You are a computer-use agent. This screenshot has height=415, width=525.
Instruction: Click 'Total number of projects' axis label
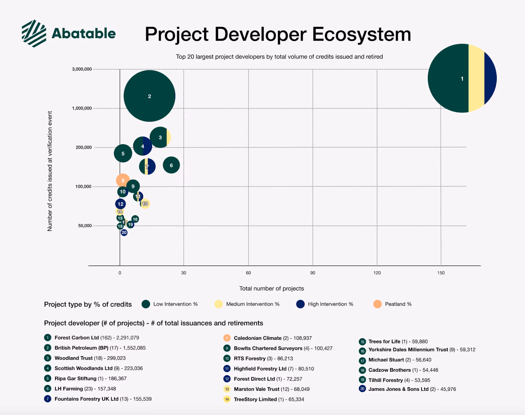coord(271,288)
